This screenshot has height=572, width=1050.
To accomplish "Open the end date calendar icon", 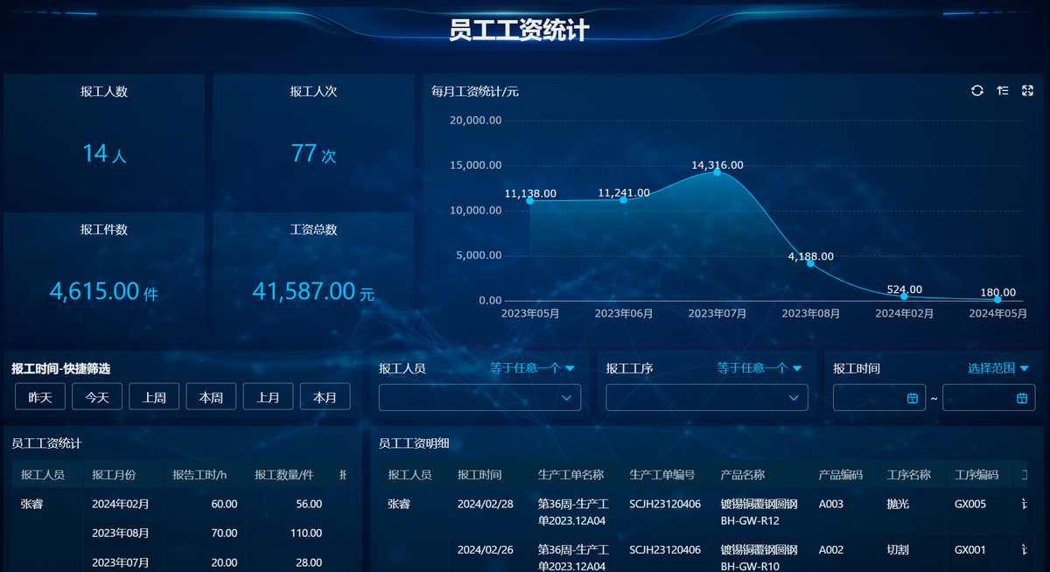I will click(x=1022, y=398).
